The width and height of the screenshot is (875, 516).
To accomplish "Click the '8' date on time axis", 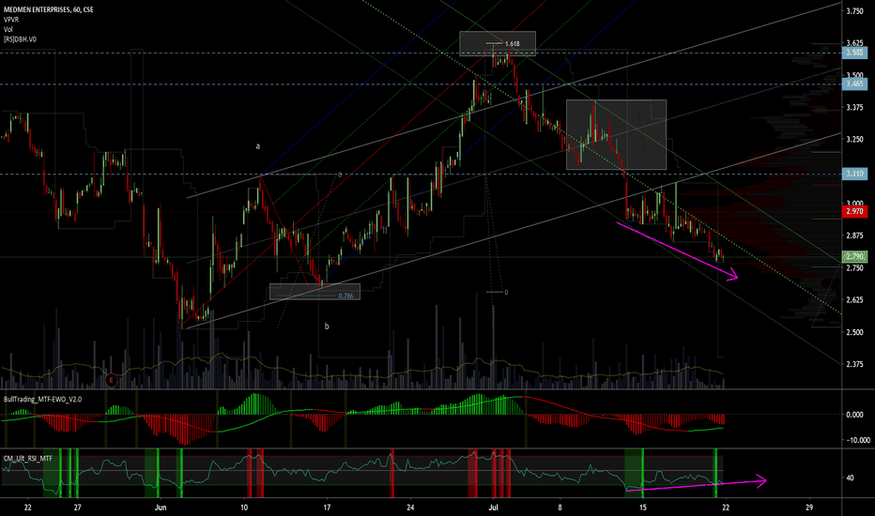I will pos(560,508).
